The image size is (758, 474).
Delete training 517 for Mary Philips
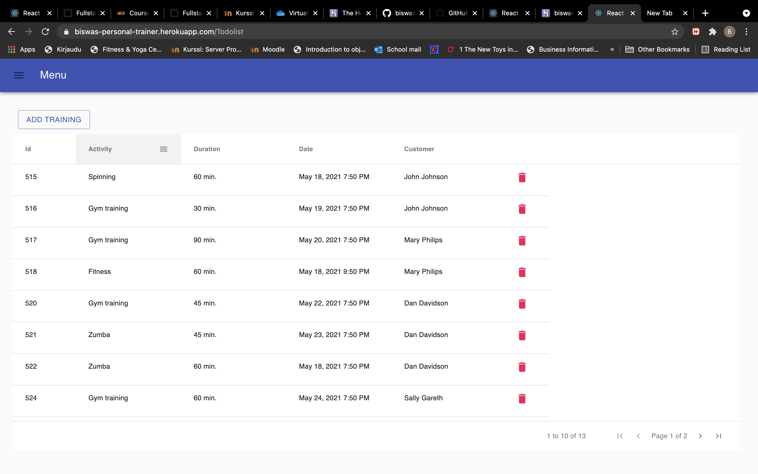[x=522, y=240]
